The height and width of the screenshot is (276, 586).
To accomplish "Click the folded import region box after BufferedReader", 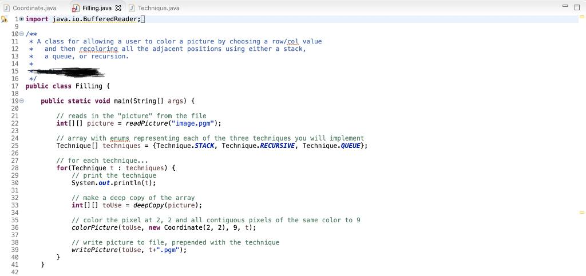I will [x=143, y=19].
